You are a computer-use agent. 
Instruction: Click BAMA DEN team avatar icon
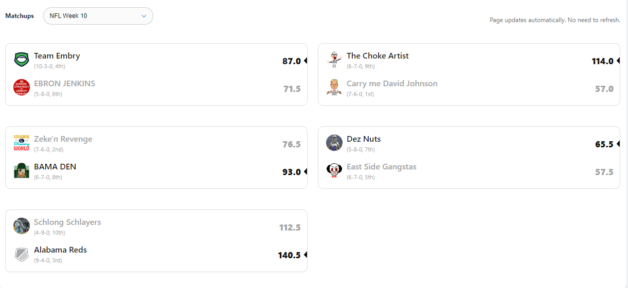[22, 170]
